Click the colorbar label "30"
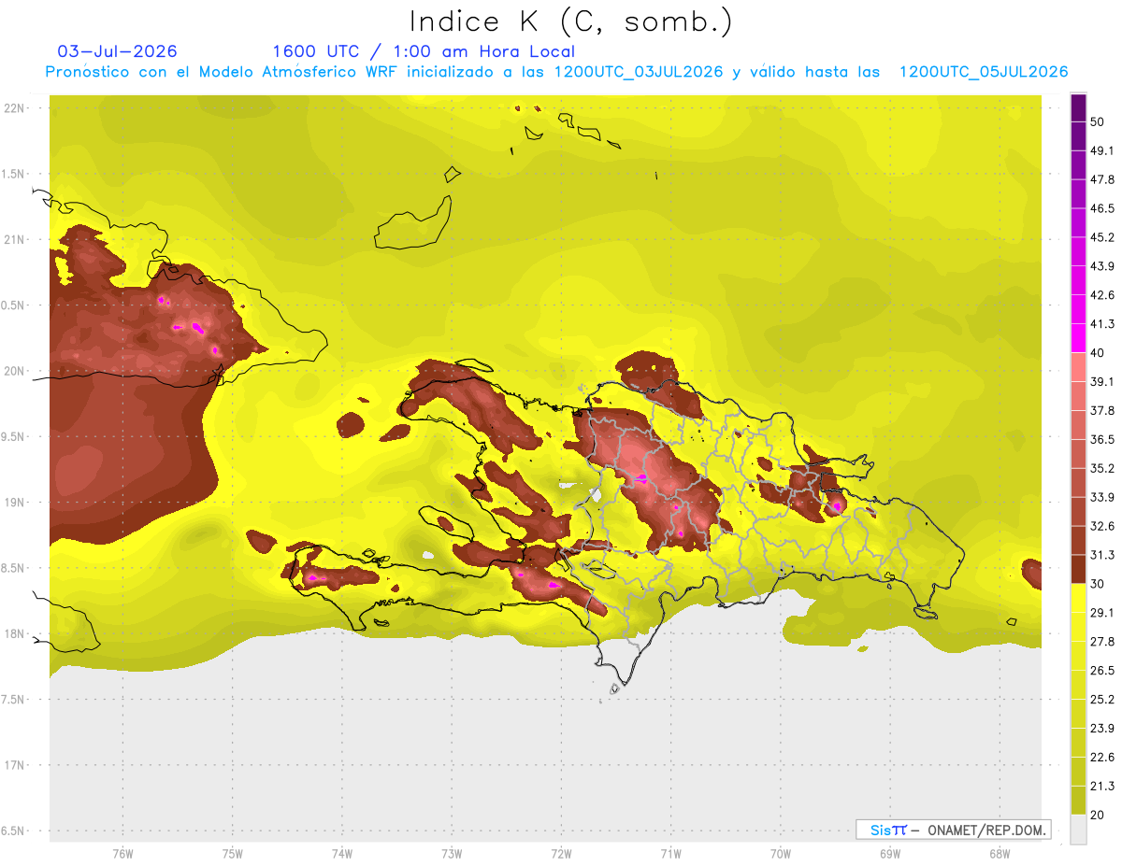The height and width of the screenshot is (866, 1122). [1099, 584]
